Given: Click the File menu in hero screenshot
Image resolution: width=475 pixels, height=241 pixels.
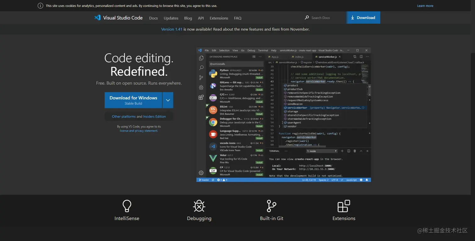Looking at the screenshot, I should tap(207, 50).
